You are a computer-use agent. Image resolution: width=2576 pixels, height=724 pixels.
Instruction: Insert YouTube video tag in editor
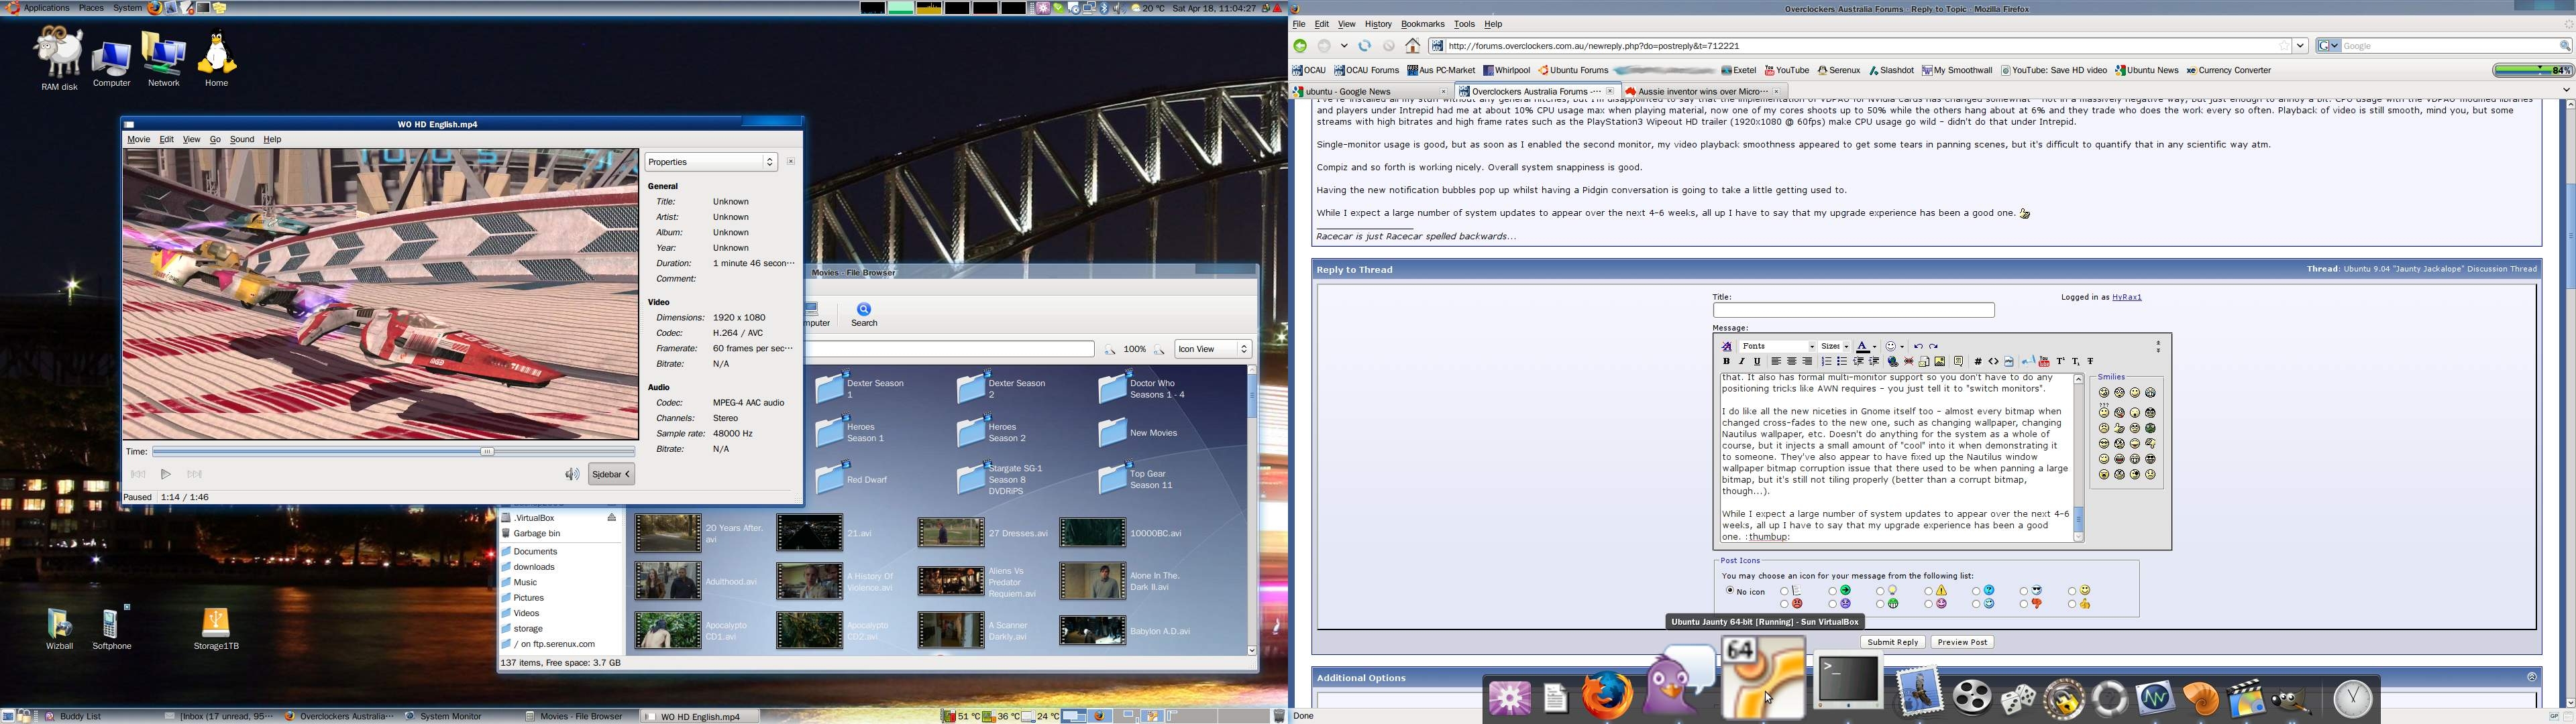tap(2044, 361)
